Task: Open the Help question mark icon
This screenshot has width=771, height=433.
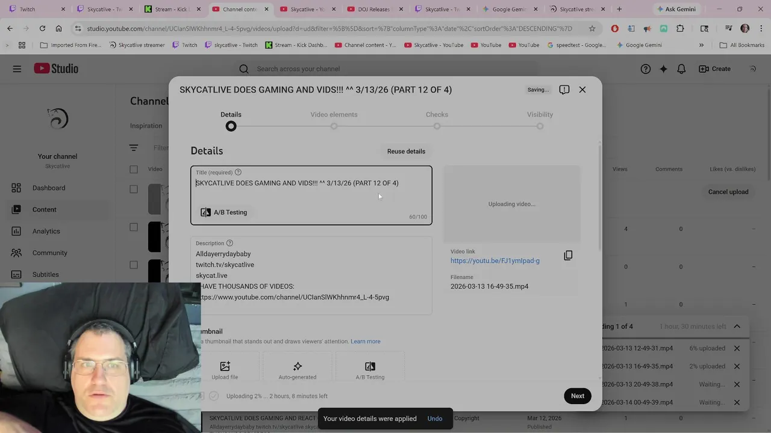Action: [x=646, y=69]
